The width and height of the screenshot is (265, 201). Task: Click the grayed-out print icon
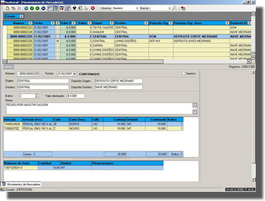pyautogui.click(x=86, y=8)
